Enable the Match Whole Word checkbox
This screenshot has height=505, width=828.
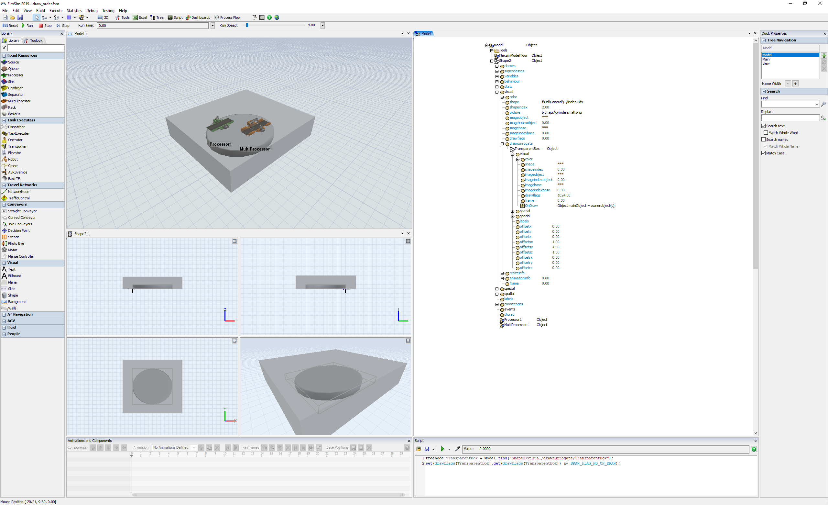(x=766, y=133)
